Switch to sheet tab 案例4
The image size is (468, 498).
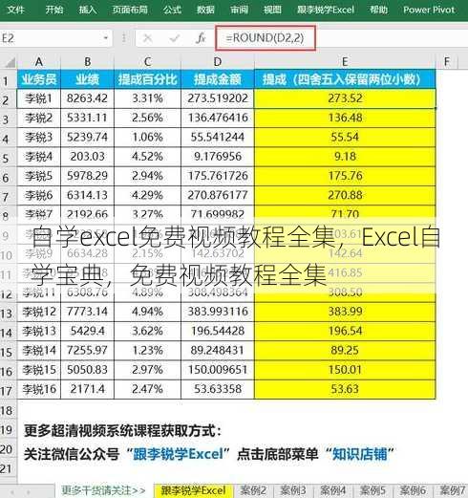pyautogui.click(x=332, y=490)
